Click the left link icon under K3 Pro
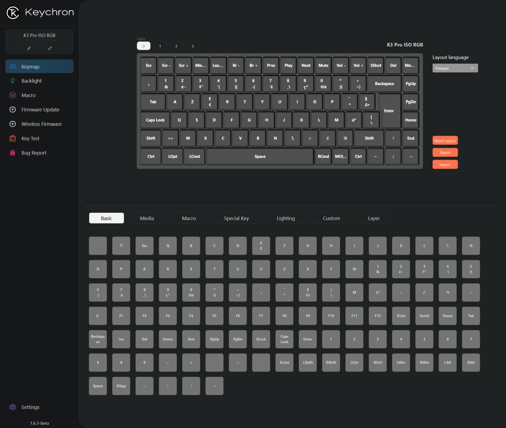 tap(29, 48)
